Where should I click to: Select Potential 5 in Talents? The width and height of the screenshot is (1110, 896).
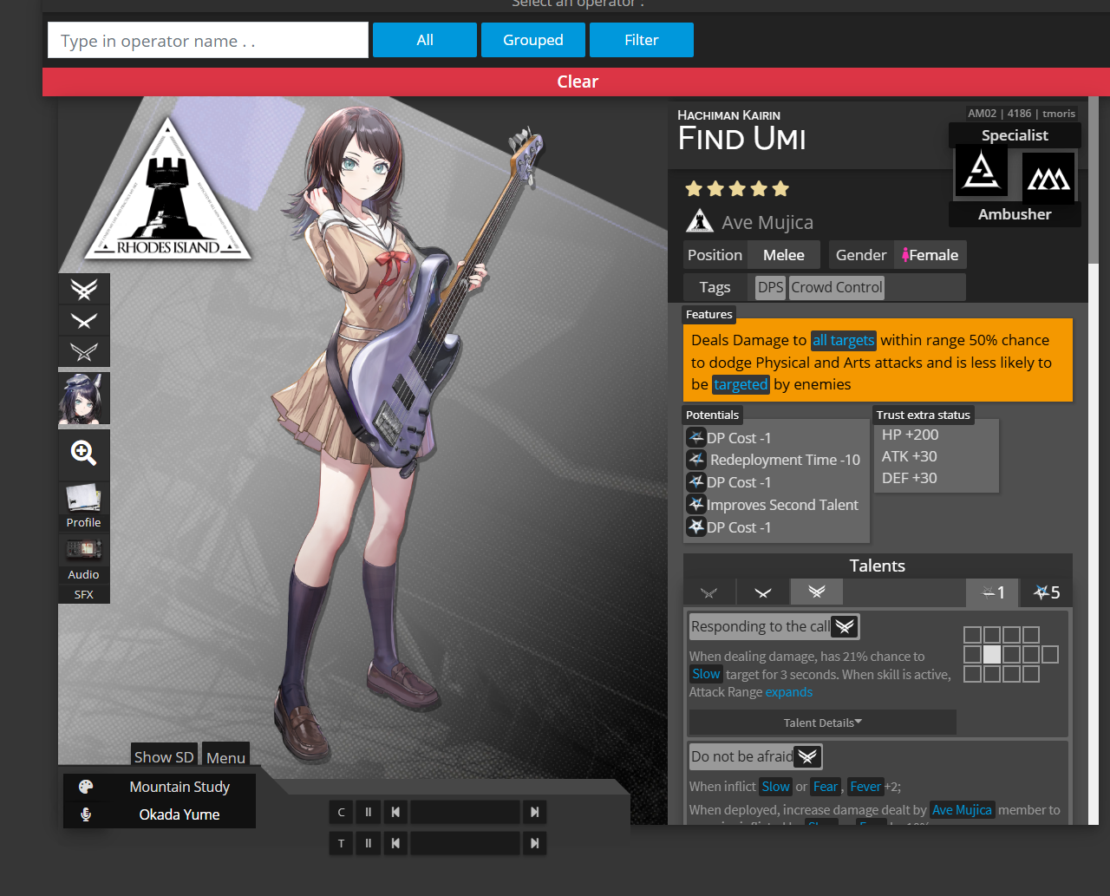coord(1047,592)
